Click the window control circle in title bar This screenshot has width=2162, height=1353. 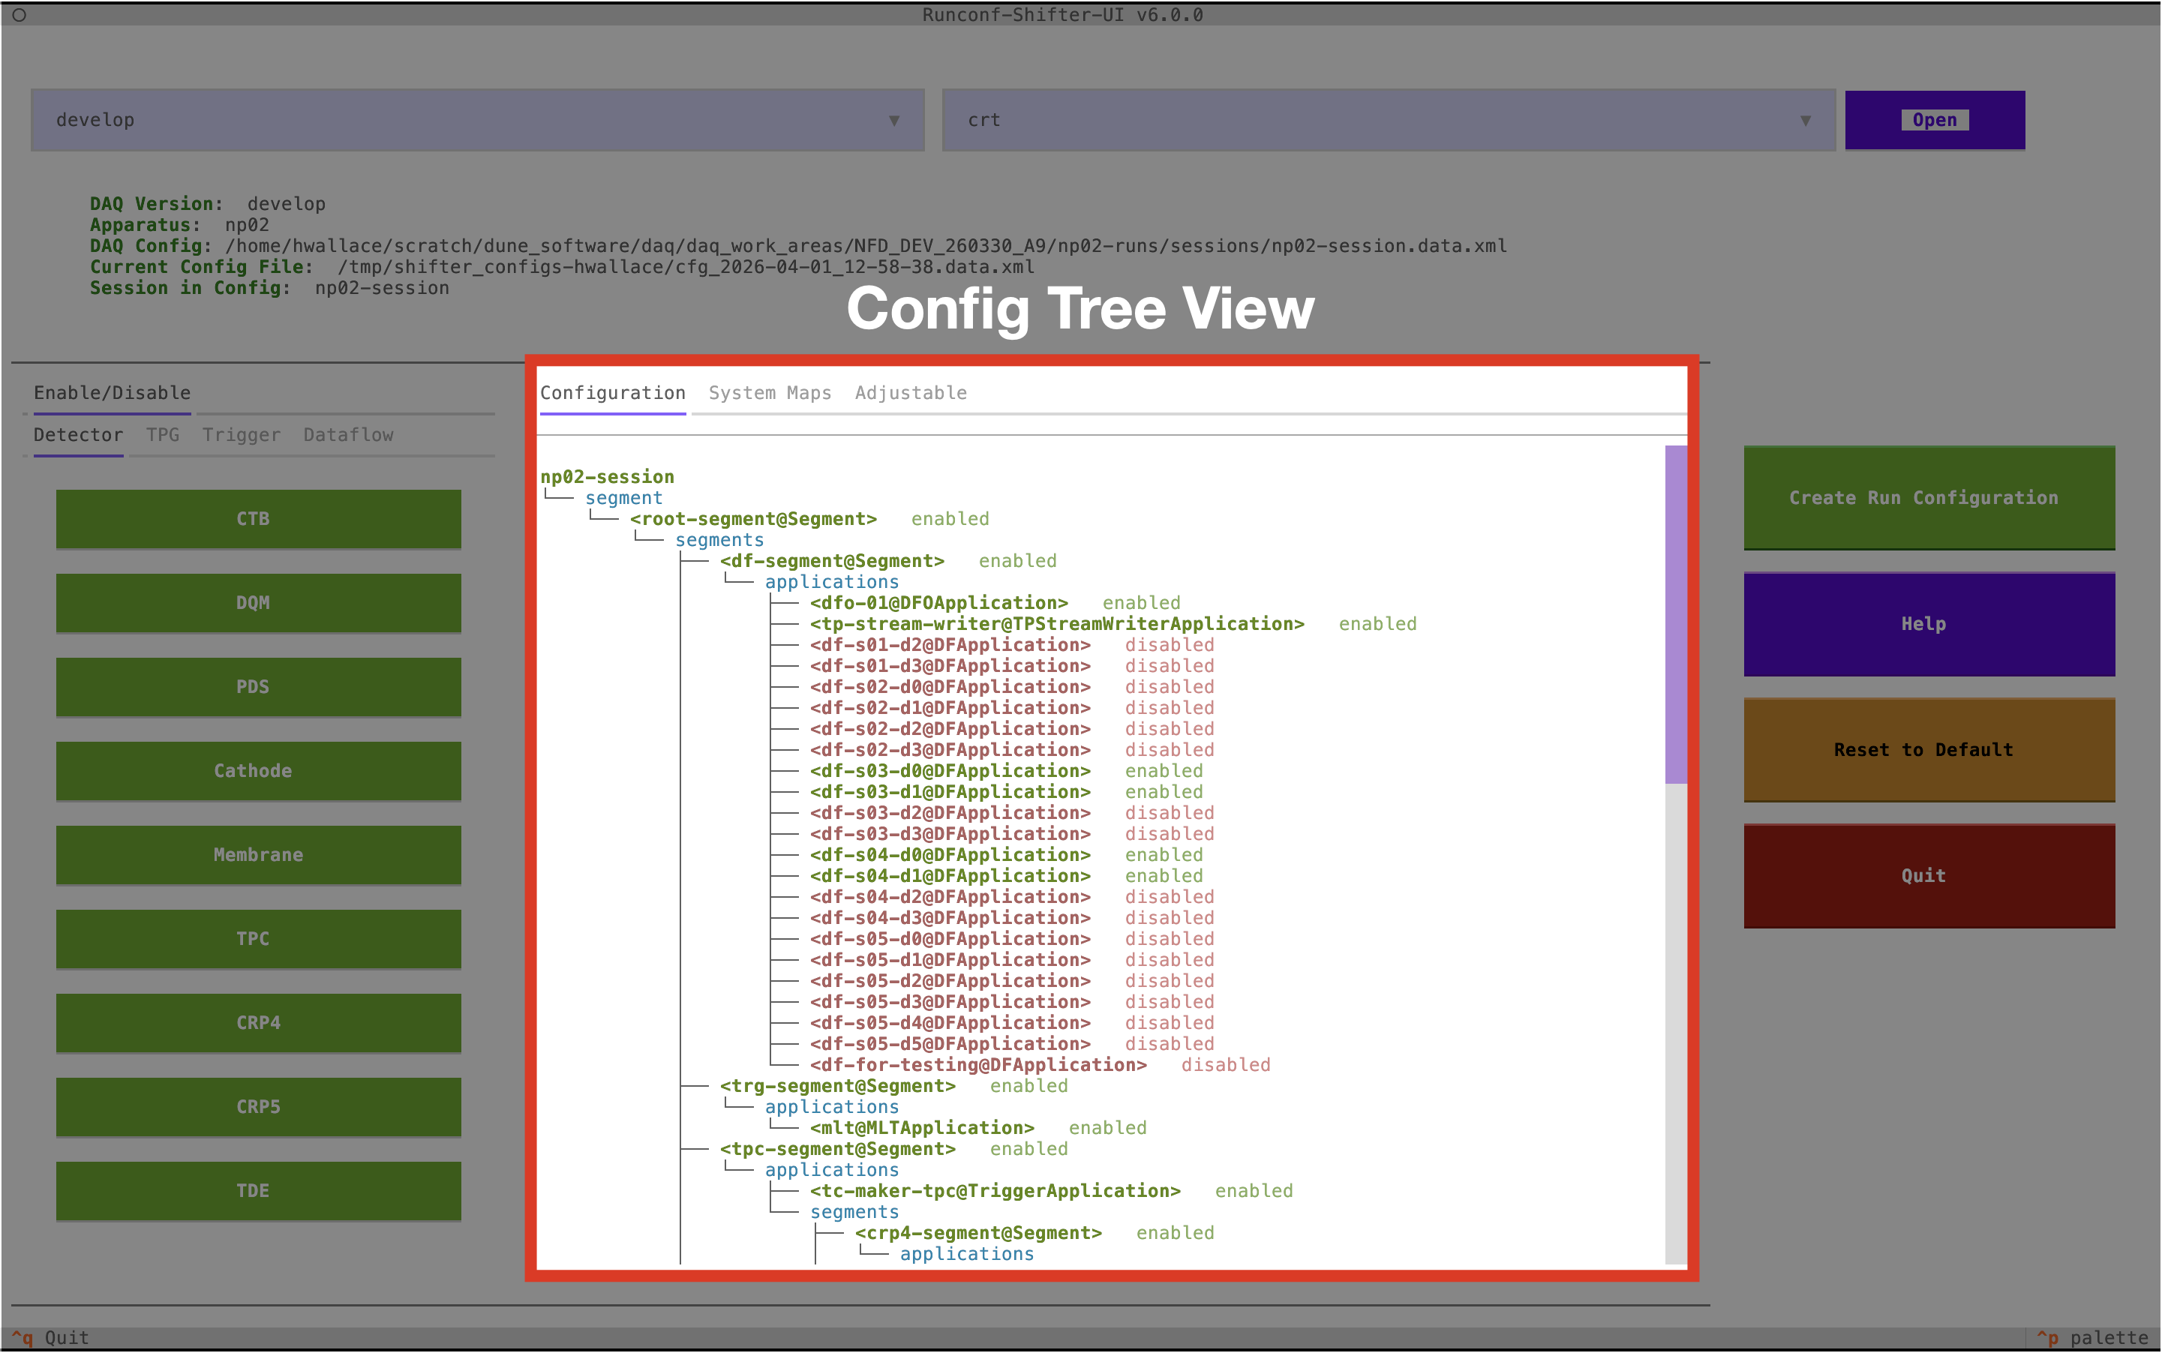(x=19, y=15)
